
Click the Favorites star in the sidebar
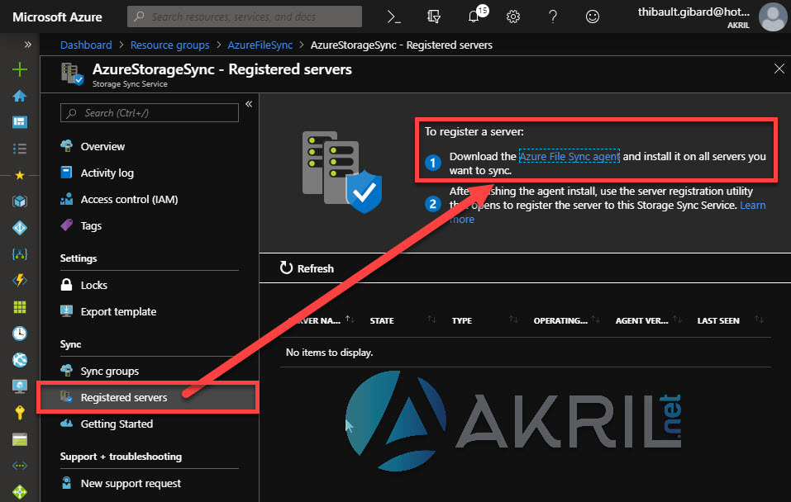tap(20, 175)
